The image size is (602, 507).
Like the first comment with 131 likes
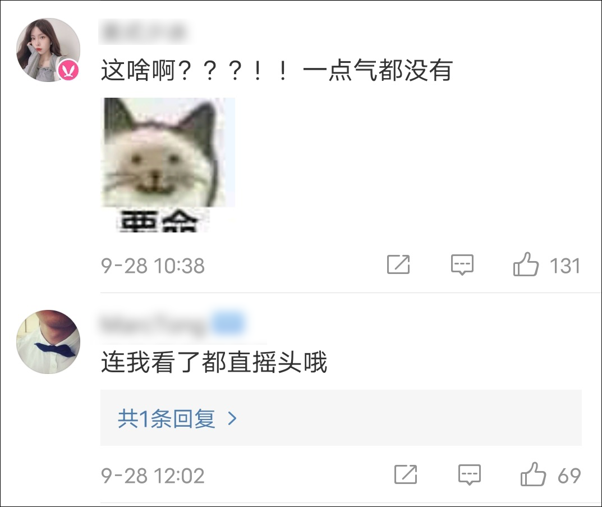[526, 264]
